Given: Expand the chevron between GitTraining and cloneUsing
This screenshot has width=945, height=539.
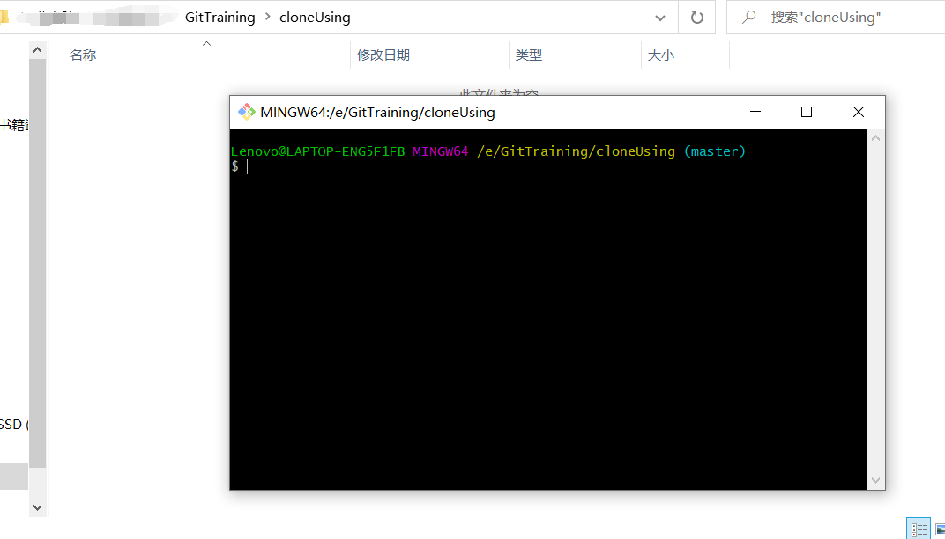Looking at the screenshot, I should coord(268,18).
